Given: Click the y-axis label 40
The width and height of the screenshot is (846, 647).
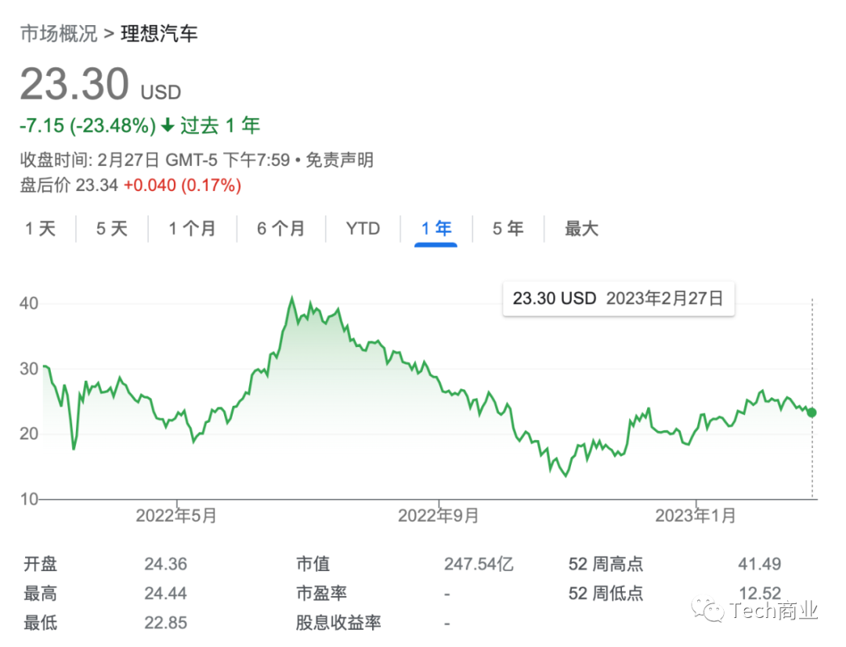Looking at the screenshot, I should (29, 303).
